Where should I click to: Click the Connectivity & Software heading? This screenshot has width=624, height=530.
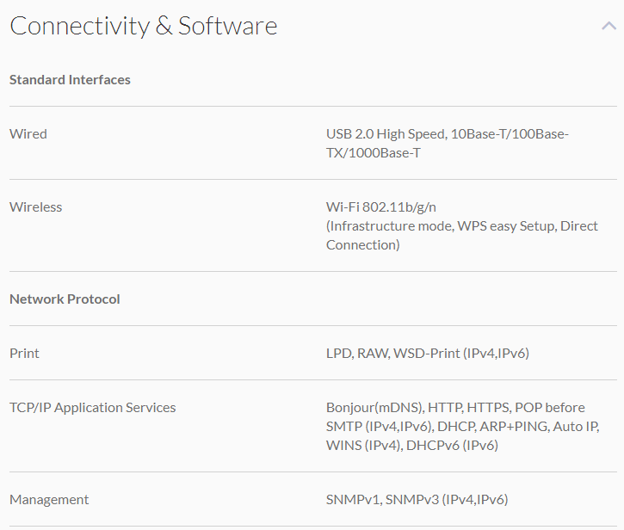point(143,26)
